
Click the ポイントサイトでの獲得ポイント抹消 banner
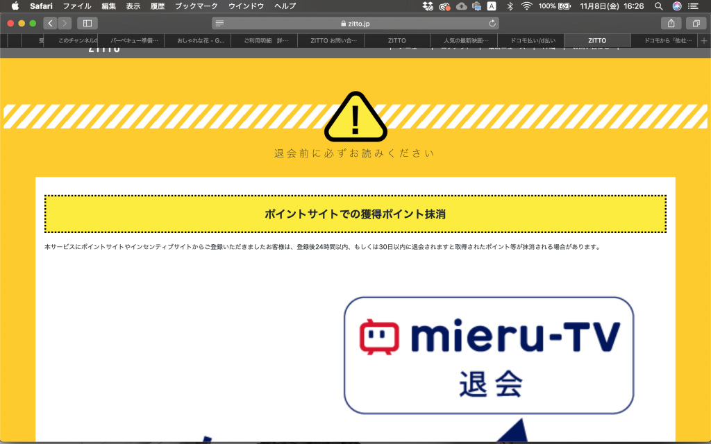[355, 214]
